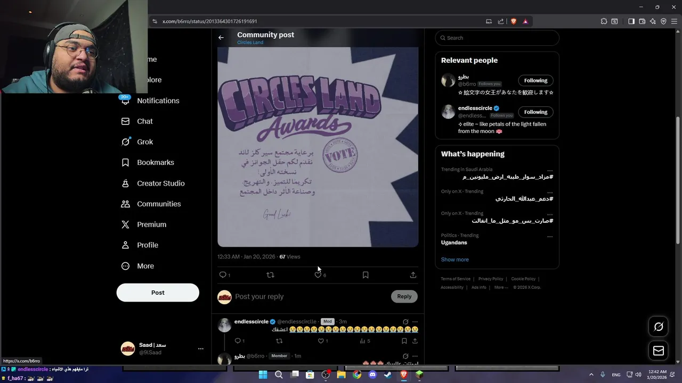Click the Circles Land community link
Viewport: 682px width, 383px height.
coord(250,43)
